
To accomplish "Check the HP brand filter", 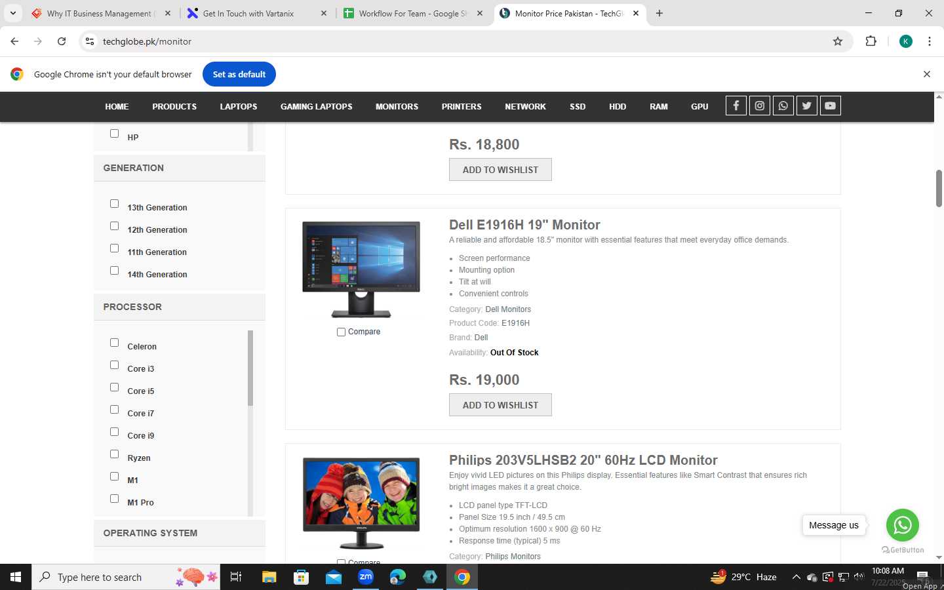I will (x=114, y=134).
